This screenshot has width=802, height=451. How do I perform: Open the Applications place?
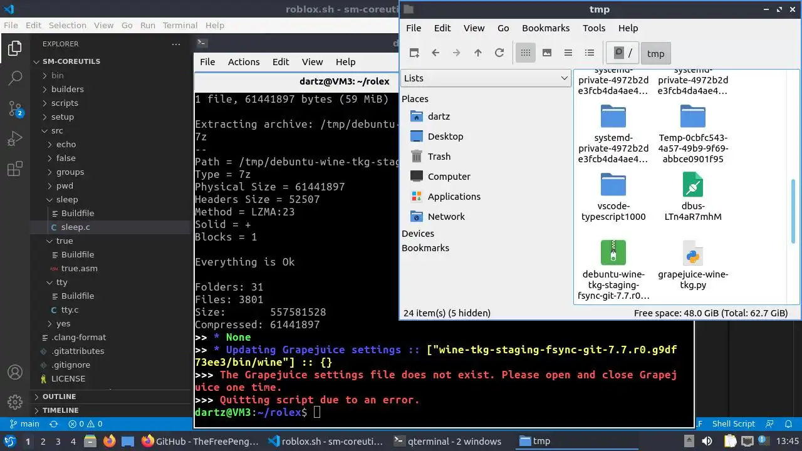tap(454, 197)
